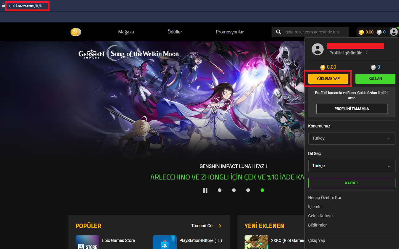This screenshot has width=399, height=249.
Task: Click the search magnifier icon
Action: tap(278, 32)
